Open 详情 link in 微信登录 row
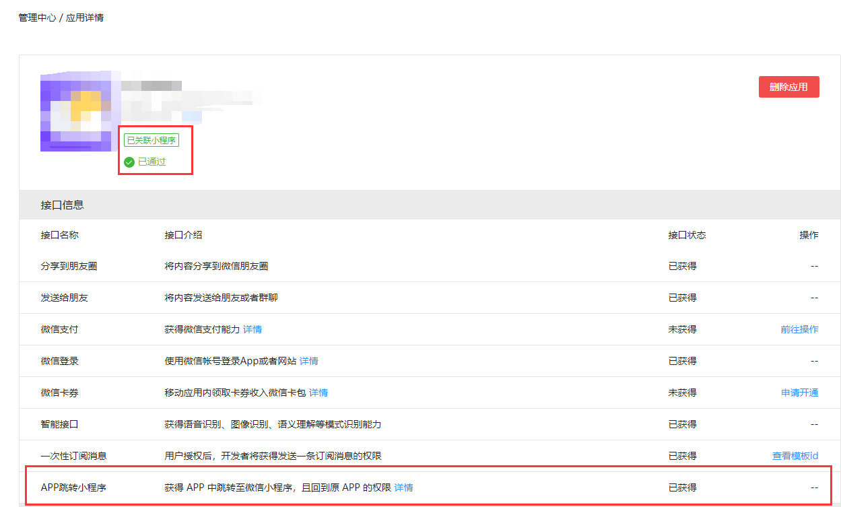Screen dimensions: 841x507 click(x=309, y=361)
